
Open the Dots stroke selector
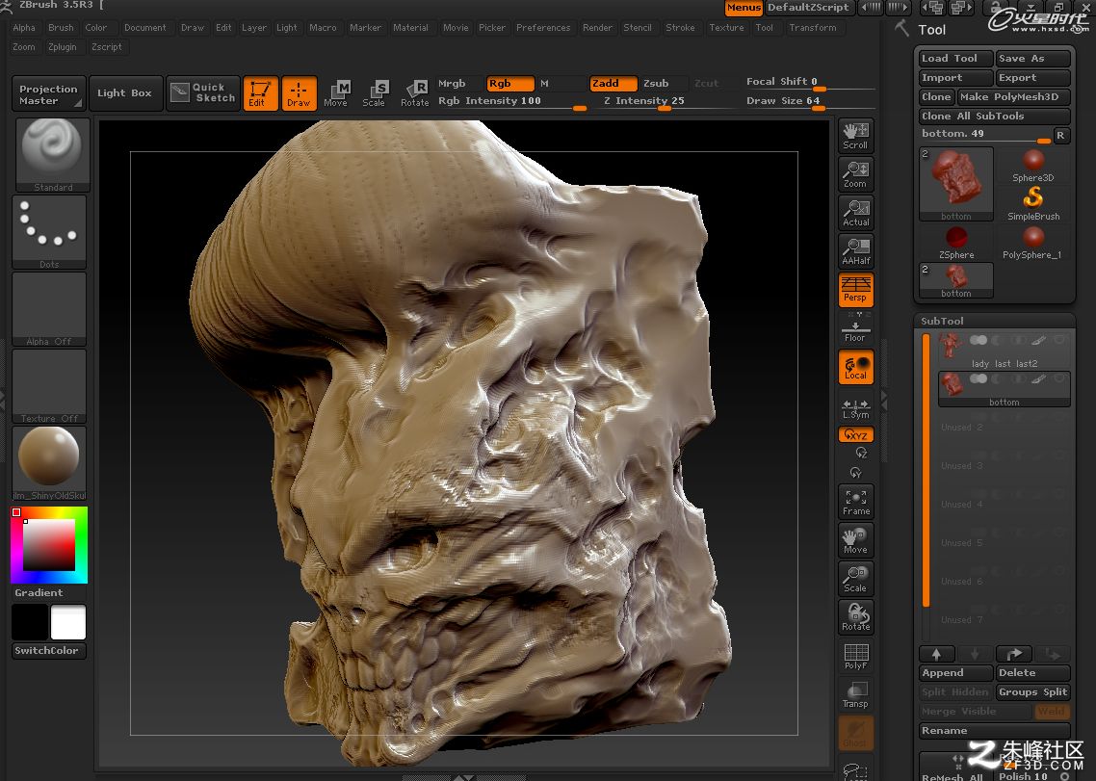(x=49, y=232)
